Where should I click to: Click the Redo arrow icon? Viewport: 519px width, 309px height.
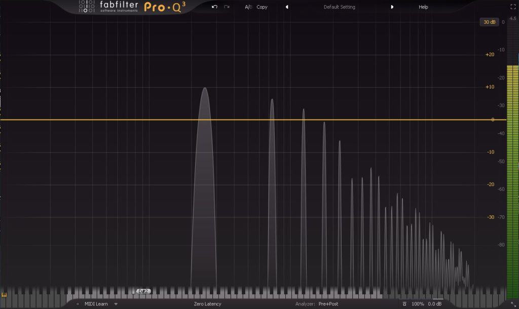tap(227, 7)
